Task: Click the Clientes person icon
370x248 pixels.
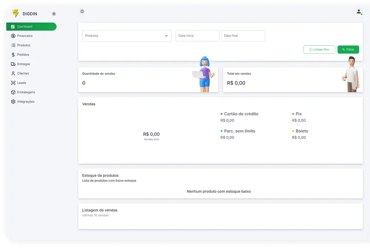Action: coord(13,73)
